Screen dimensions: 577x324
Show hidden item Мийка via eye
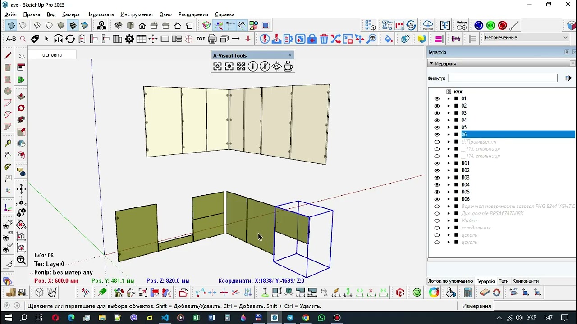pyautogui.click(x=437, y=221)
